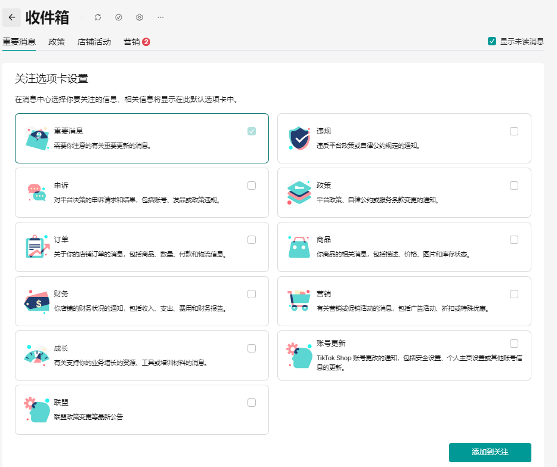The height and width of the screenshot is (467, 557).
Task: Click the refresh icon in the header
Action: point(98,17)
